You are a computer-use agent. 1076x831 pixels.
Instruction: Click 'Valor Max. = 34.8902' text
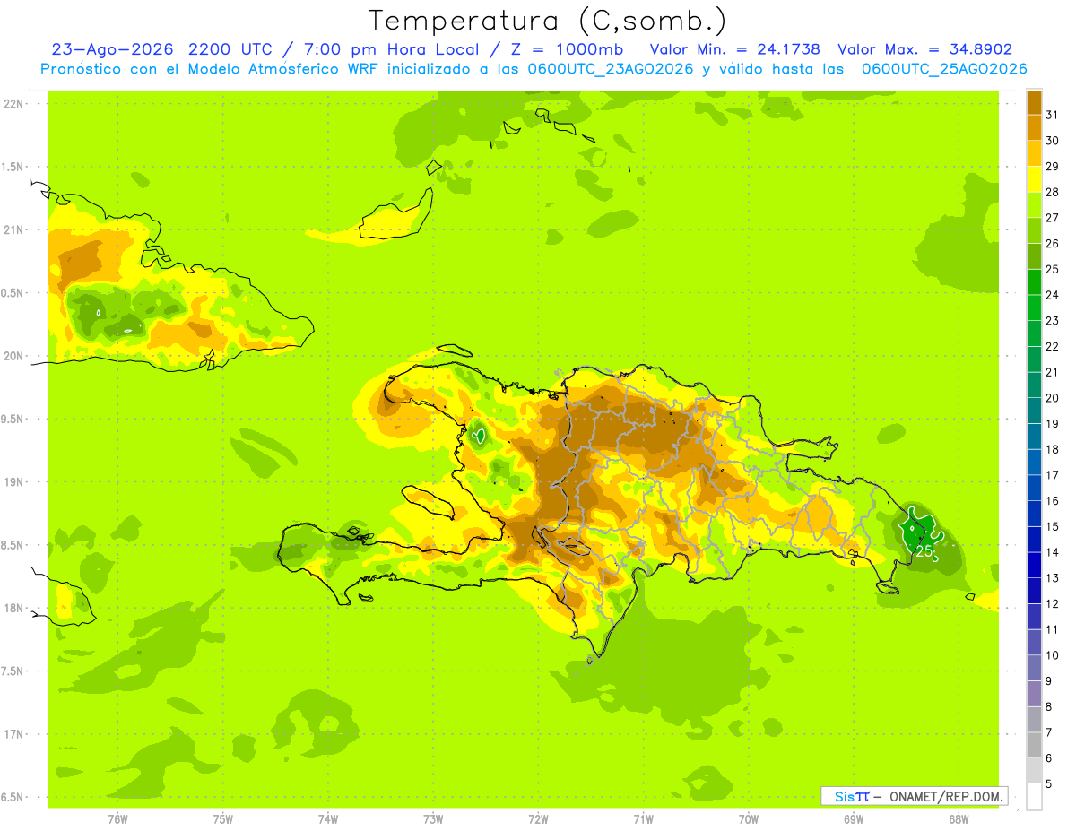click(925, 49)
